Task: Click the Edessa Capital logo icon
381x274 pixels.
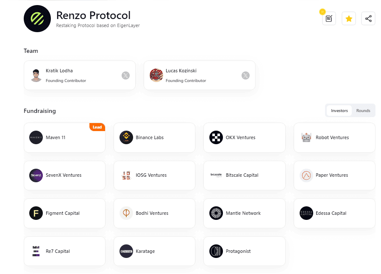Action: [306, 213]
